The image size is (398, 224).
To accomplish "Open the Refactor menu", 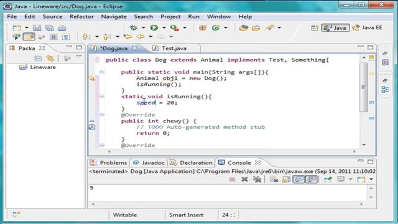I will click(x=81, y=17).
